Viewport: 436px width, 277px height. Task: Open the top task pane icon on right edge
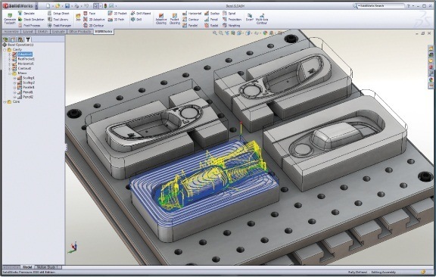431,49
